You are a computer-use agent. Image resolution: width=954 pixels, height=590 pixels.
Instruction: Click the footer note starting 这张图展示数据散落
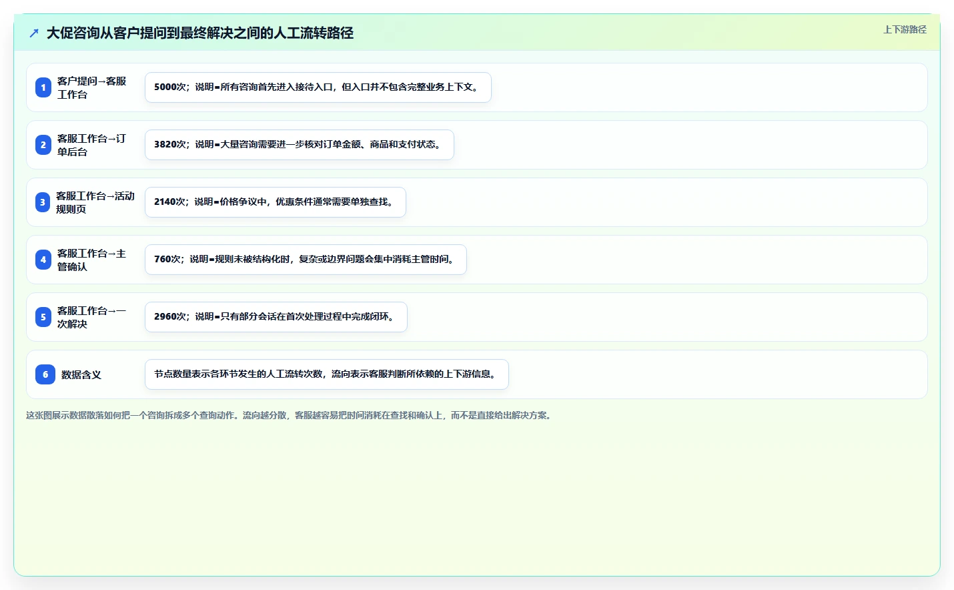290,415
